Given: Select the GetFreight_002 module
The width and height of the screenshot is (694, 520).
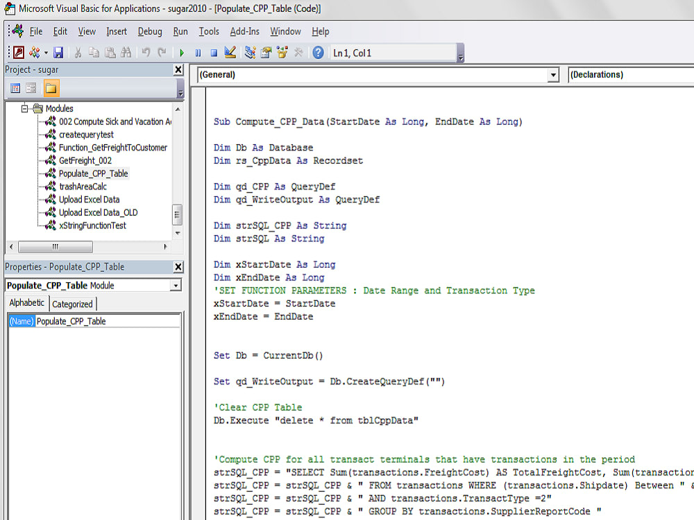Looking at the screenshot, I should tap(85, 161).
